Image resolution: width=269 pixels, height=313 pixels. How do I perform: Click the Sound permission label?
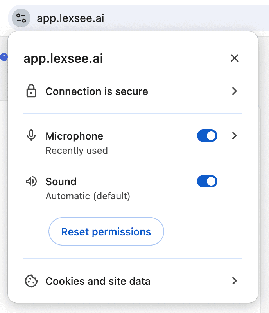point(61,182)
